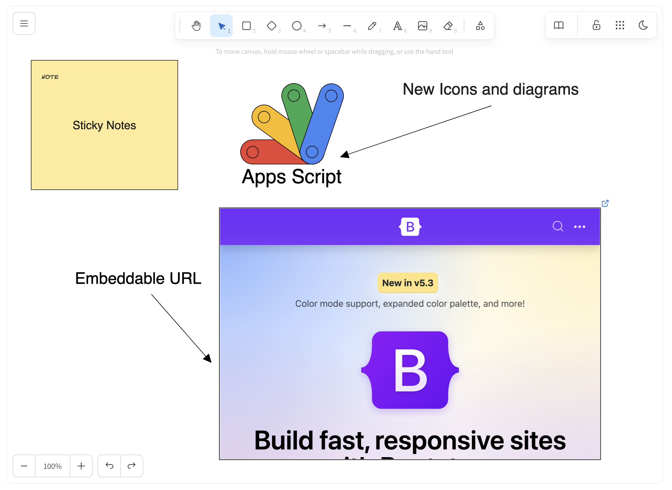Open the more shapes tools menu
The height and width of the screenshot is (490, 672).
point(480,26)
